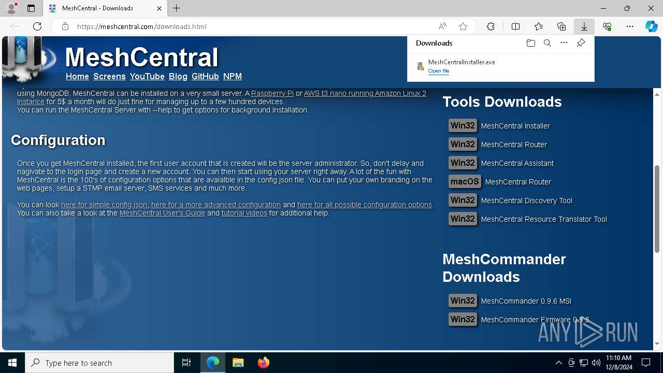Click the page vertical scrollbar thumb
The width and height of the screenshot is (663, 373).
tap(657, 209)
